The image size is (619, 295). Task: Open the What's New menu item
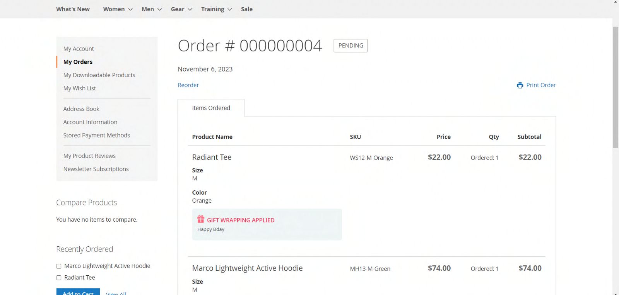pyautogui.click(x=73, y=9)
